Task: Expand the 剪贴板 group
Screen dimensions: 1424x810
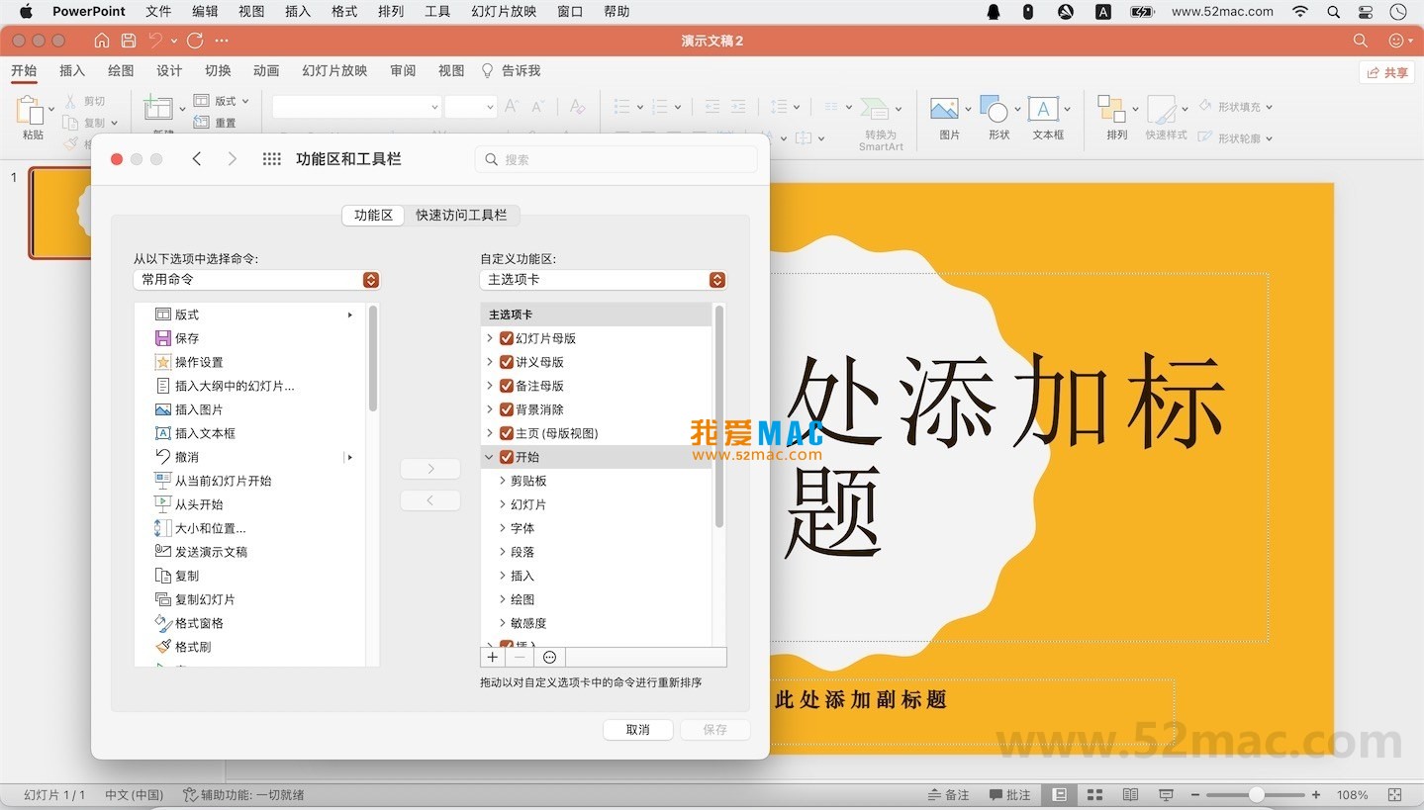Action: [503, 481]
